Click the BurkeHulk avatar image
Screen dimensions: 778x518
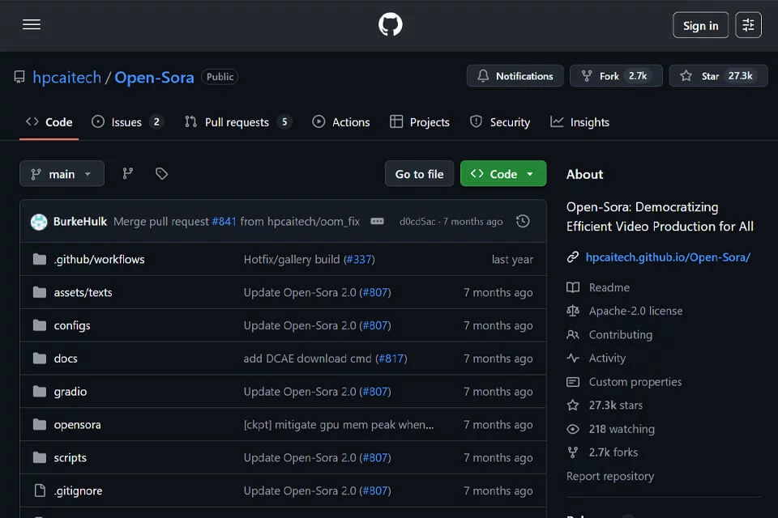point(39,222)
